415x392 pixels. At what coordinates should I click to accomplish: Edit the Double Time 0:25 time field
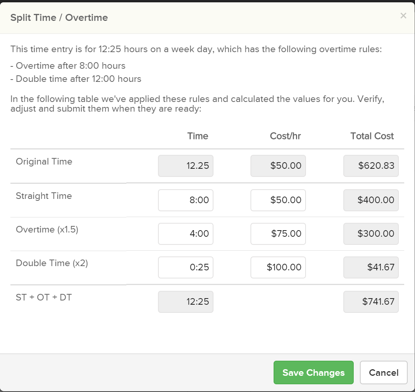click(x=185, y=267)
